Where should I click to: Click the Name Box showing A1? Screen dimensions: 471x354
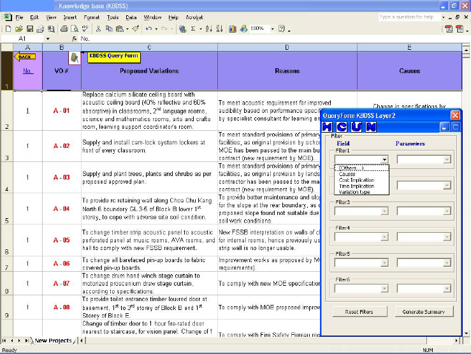(x=23, y=39)
